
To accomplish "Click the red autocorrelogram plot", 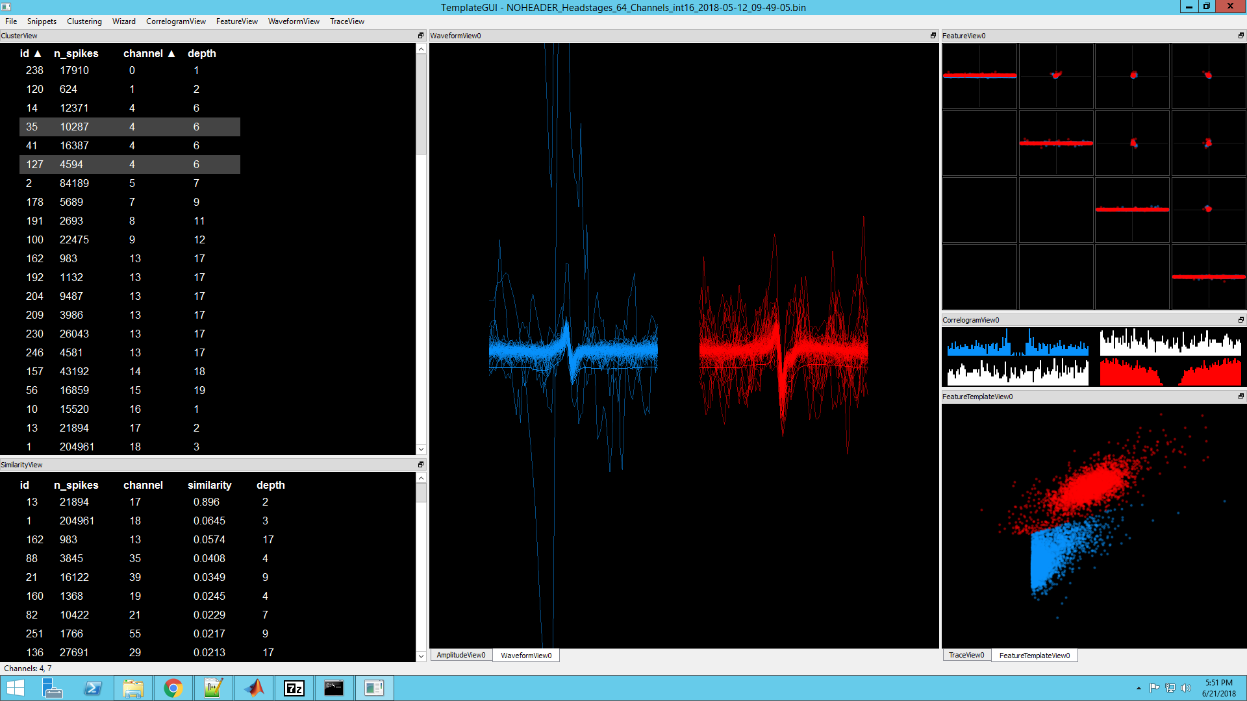I will pos(1170,373).
